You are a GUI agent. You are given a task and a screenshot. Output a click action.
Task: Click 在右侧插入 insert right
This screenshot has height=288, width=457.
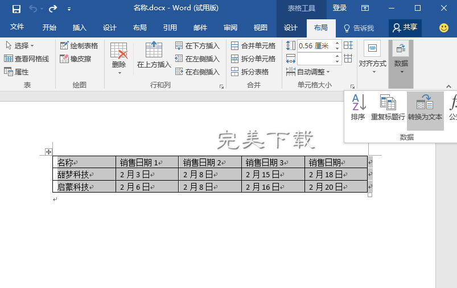click(197, 72)
